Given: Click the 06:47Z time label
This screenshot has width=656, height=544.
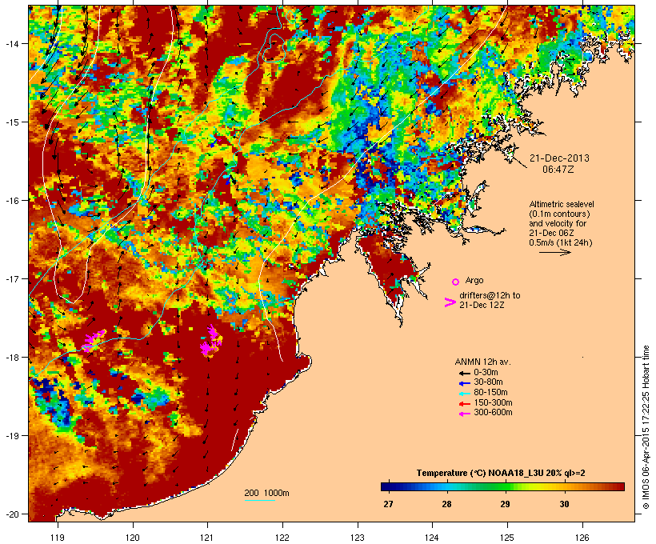Looking at the screenshot, I should point(558,170).
